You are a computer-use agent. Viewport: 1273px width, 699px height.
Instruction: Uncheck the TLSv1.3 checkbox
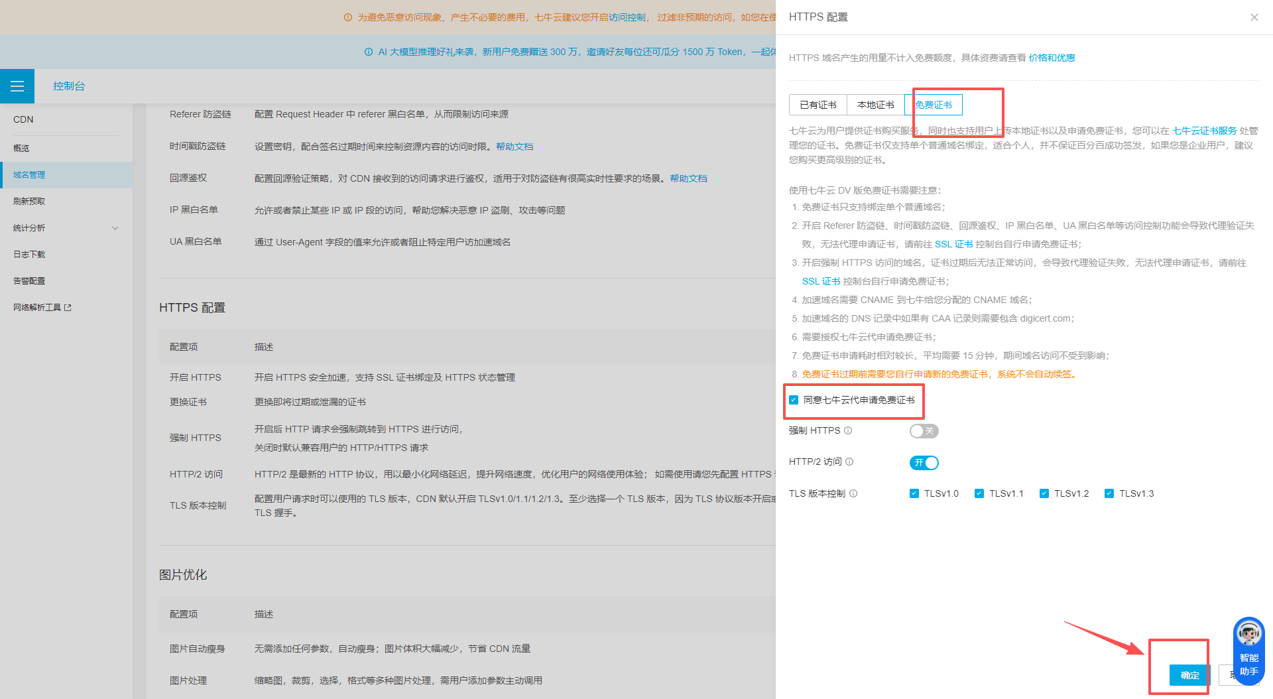(1109, 493)
